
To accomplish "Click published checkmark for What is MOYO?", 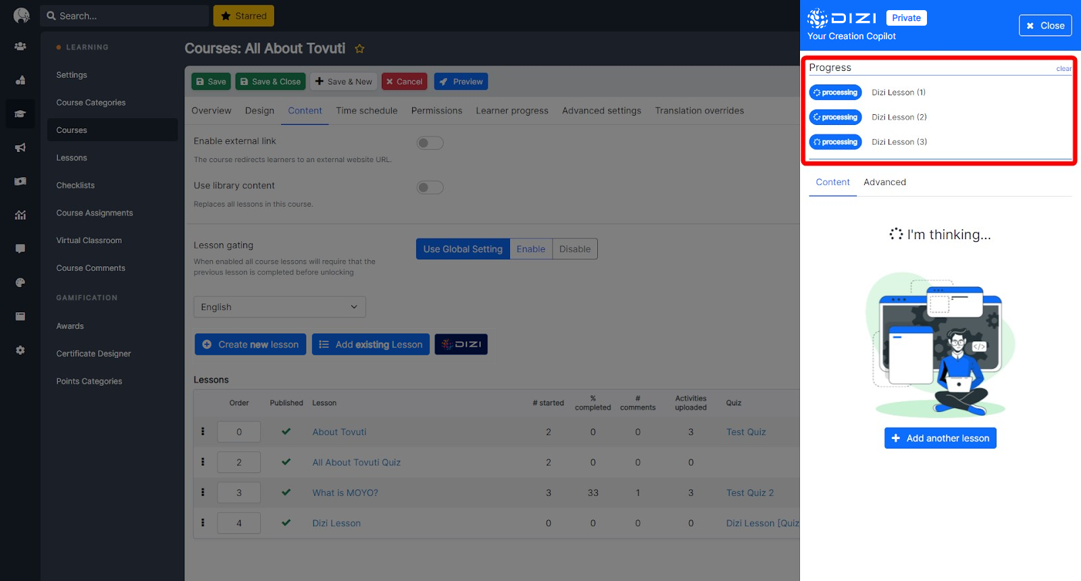I will [x=286, y=492].
